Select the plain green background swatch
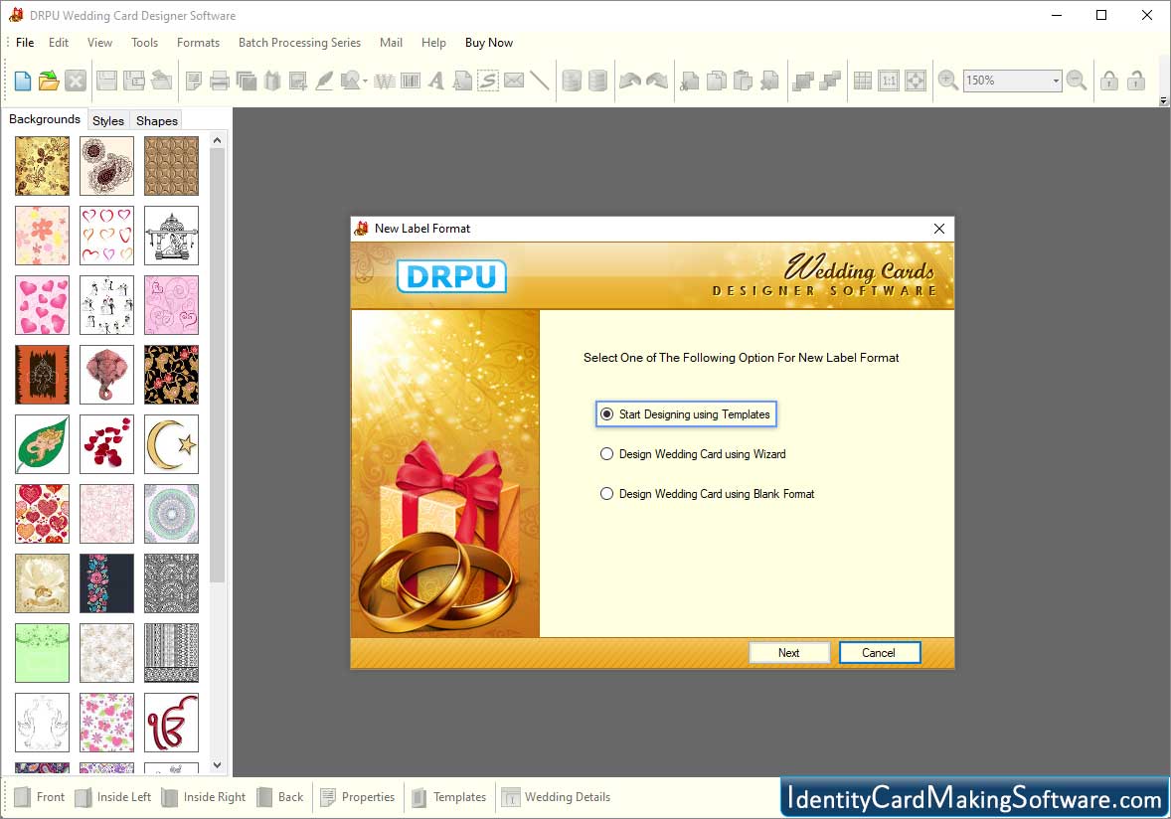The width and height of the screenshot is (1171, 819). (x=42, y=652)
